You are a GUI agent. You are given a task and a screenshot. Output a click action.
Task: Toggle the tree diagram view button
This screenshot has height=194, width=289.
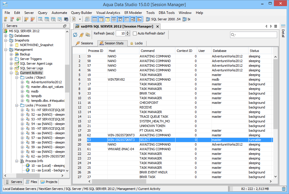pos(133,19)
